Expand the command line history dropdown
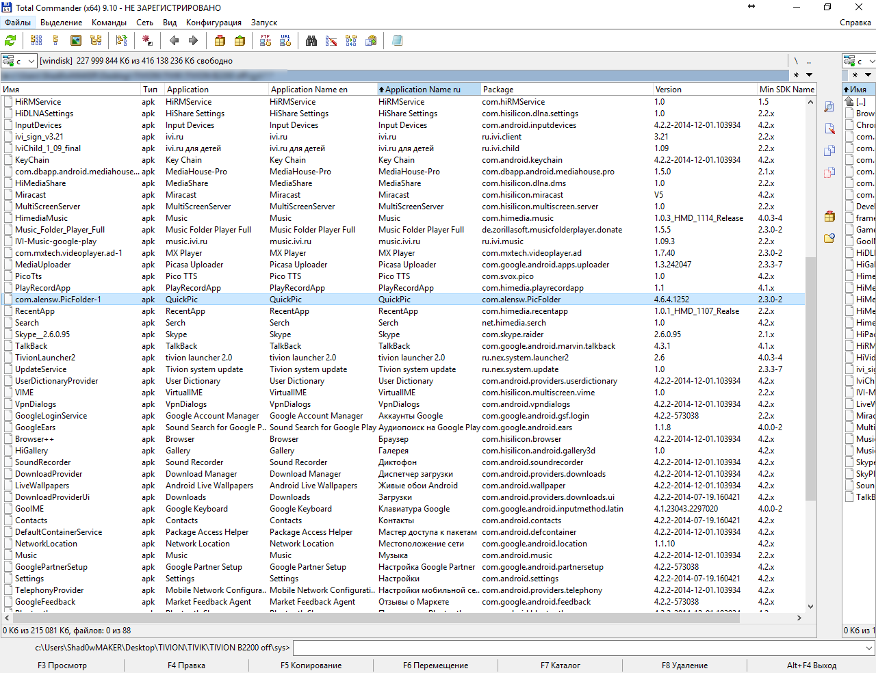 [869, 648]
